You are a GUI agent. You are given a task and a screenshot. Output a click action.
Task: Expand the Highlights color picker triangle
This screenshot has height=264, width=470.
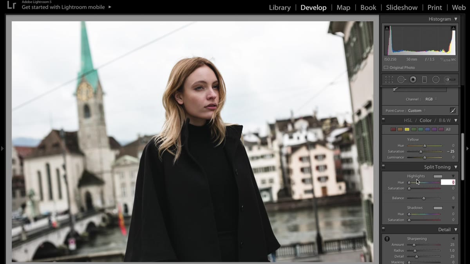pyautogui.click(x=453, y=176)
